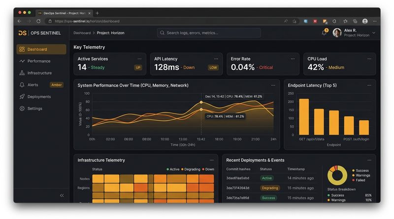The height and width of the screenshot is (219, 394).
Task: Click the browser address bar URL
Action: coord(87,21)
